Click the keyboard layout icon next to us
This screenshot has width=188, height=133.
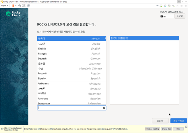[x=162, y=17]
